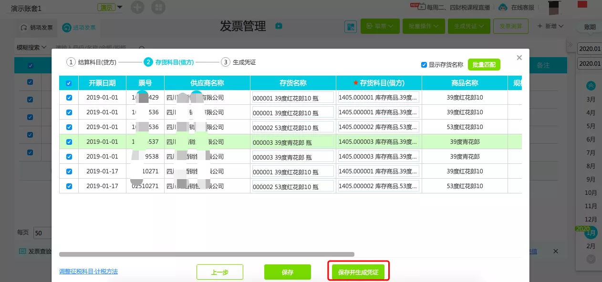Switch to the 进项发票 tab
Screen dimensions: 602x282
pyautogui.click(x=80, y=28)
